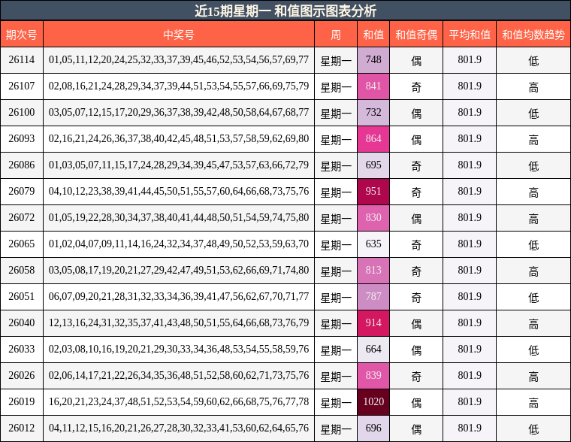The image size is (571, 442).
Task: Click the 期次号 column header
Action: pyautogui.click(x=22, y=35)
